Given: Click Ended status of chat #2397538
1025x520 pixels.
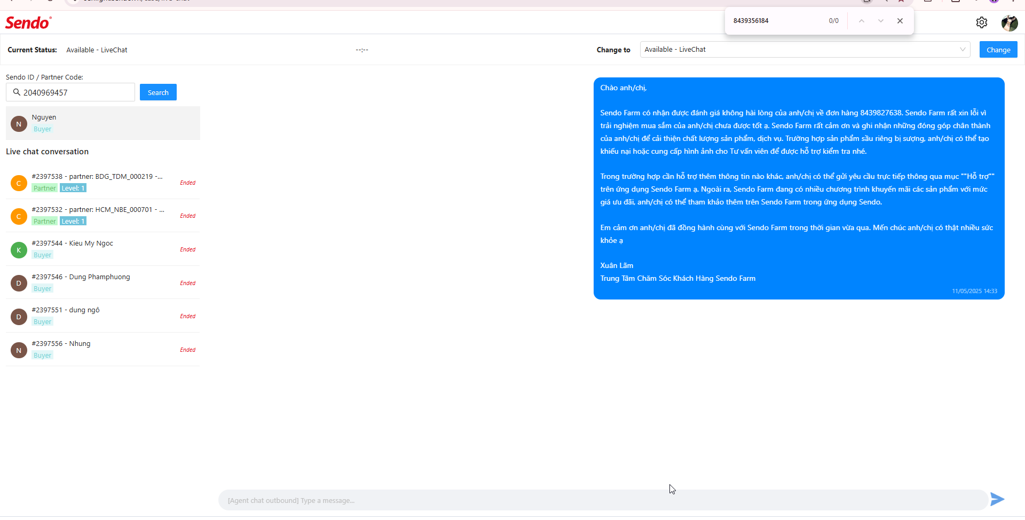Looking at the screenshot, I should click(187, 183).
